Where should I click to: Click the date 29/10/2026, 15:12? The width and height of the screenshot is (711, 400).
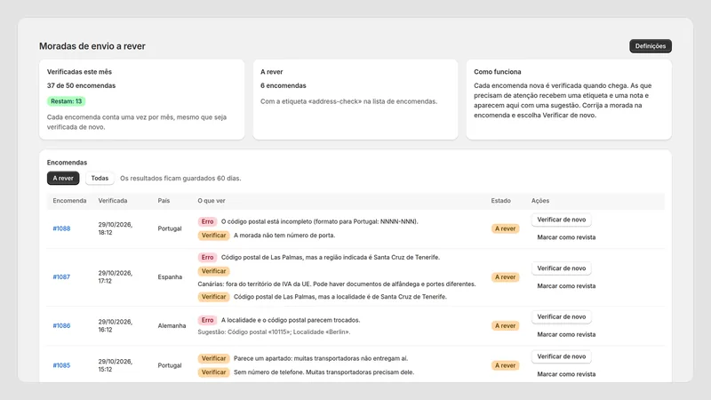pyautogui.click(x=116, y=365)
